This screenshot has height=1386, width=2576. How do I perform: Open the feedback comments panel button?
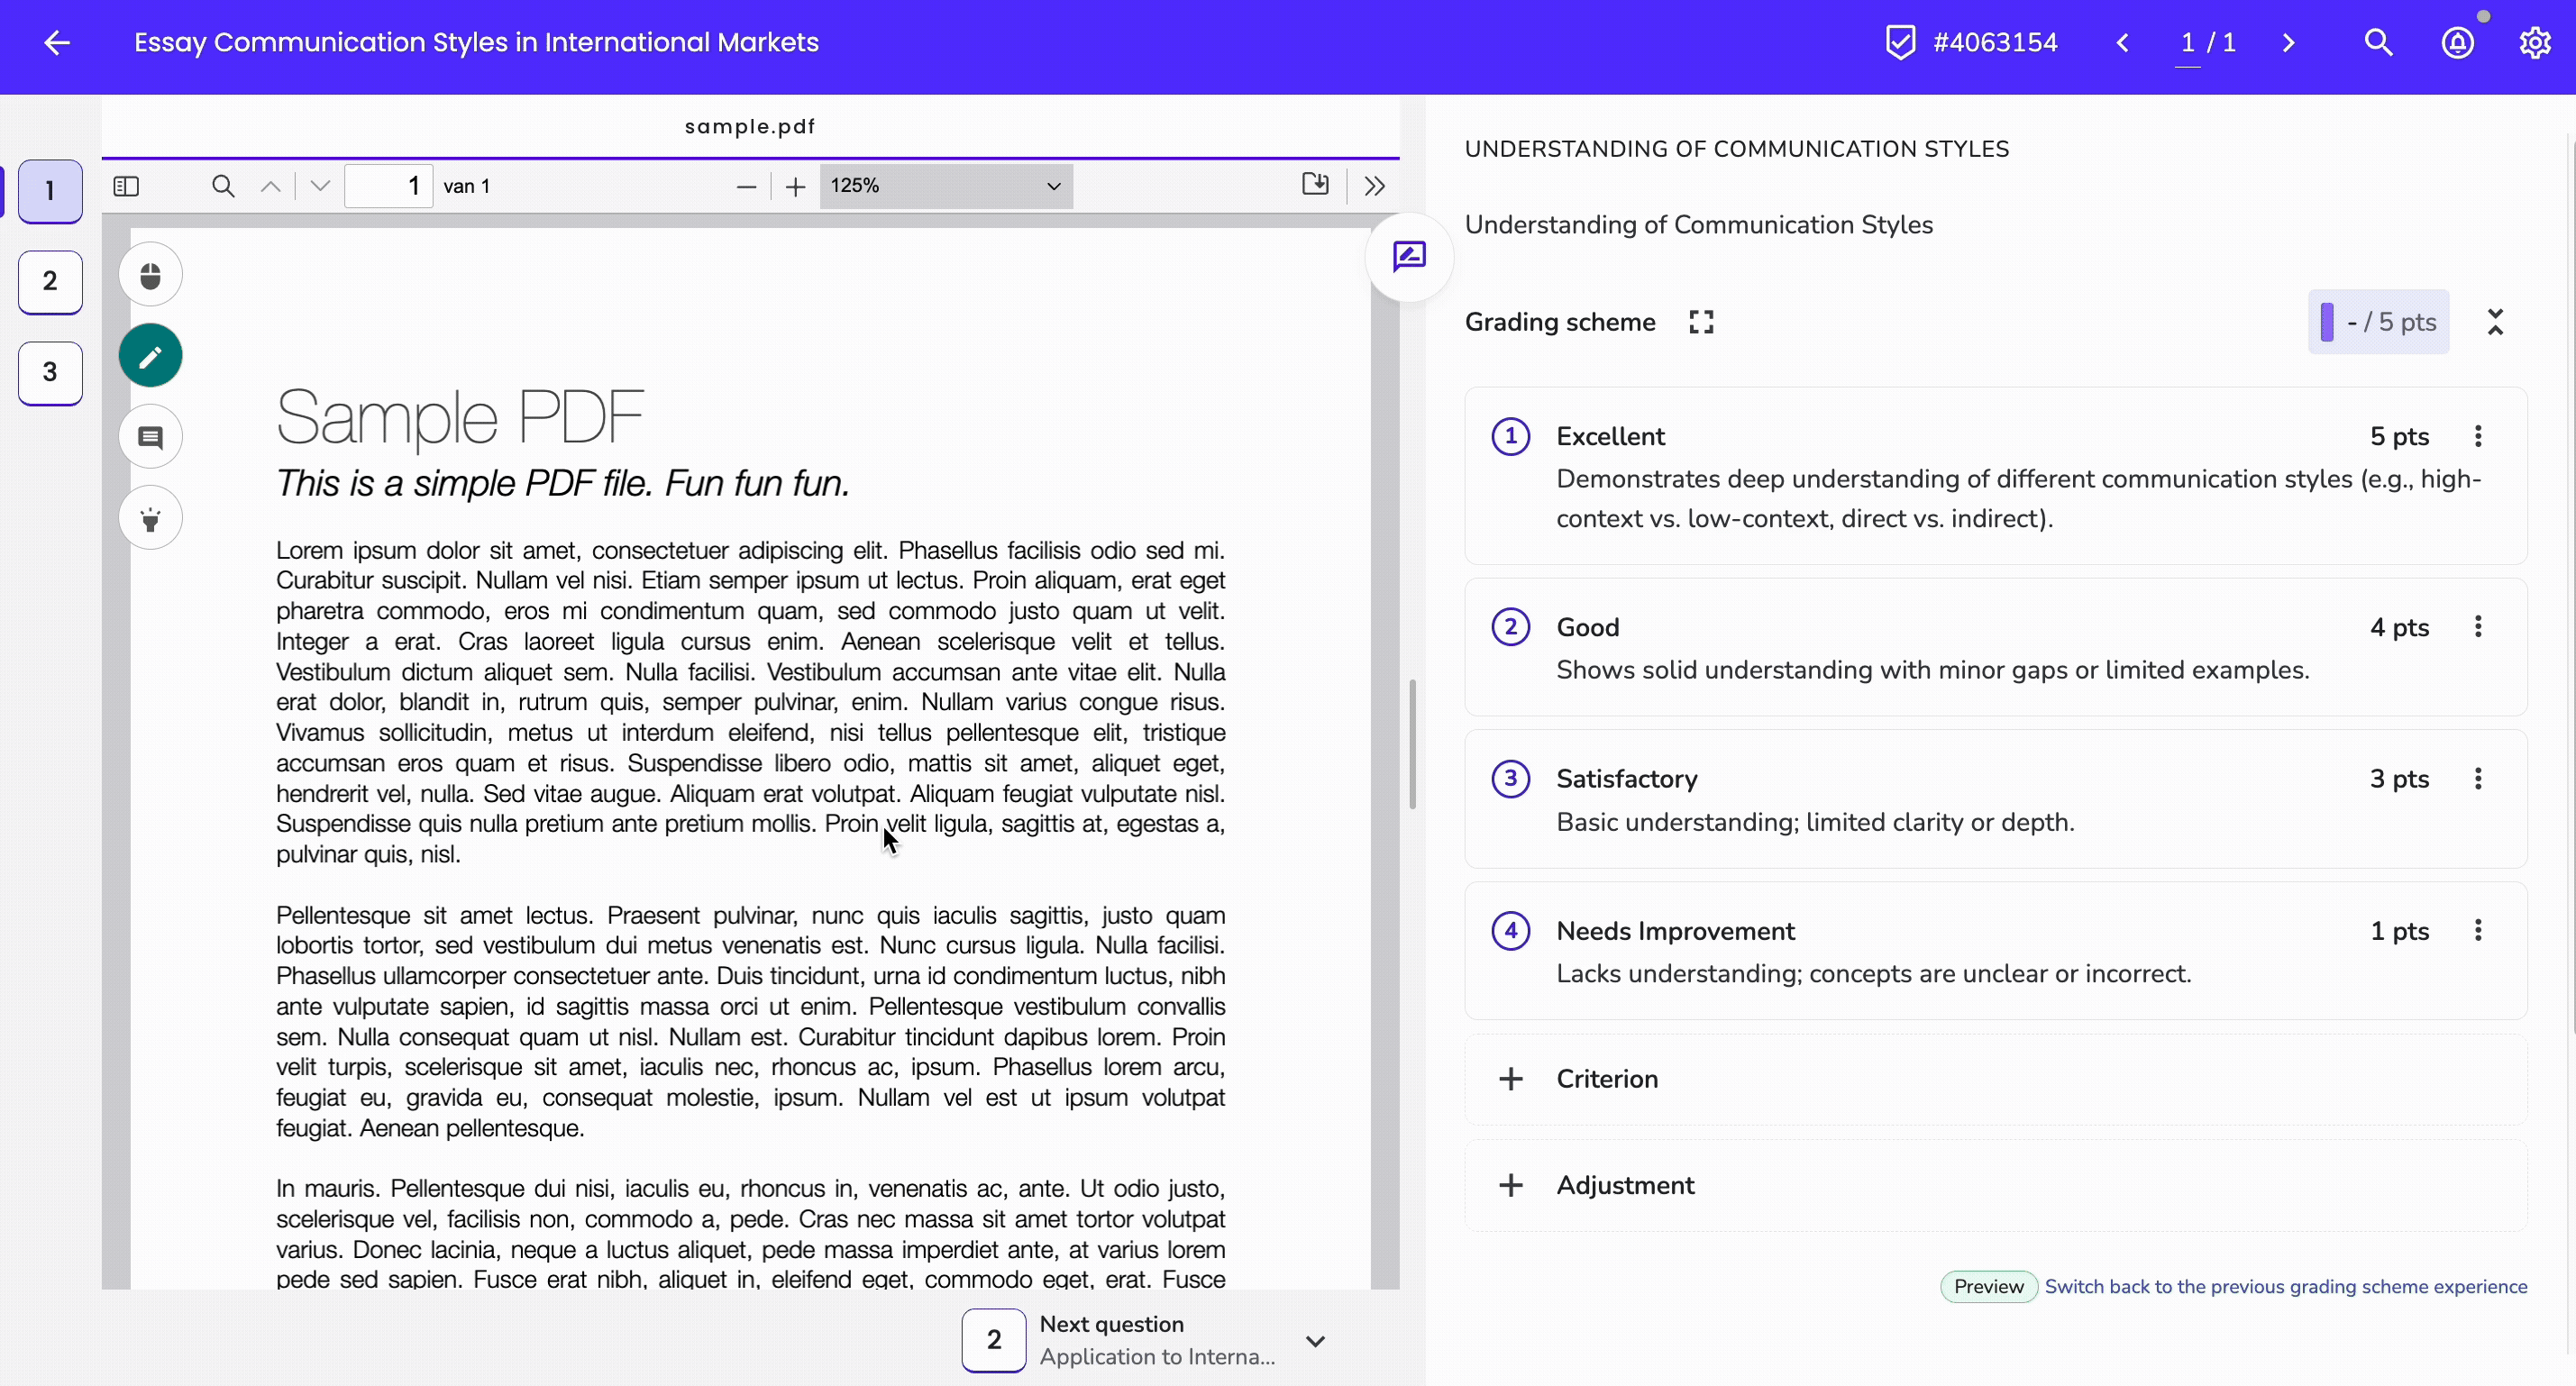pyautogui.click(x=1408, y=257)
